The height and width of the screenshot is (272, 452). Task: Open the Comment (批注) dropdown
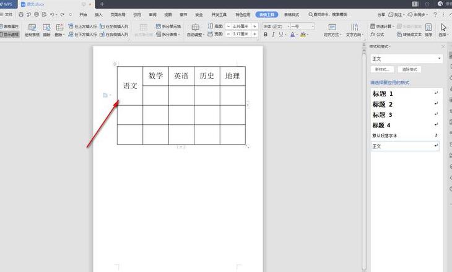click(x=396, y=14)
